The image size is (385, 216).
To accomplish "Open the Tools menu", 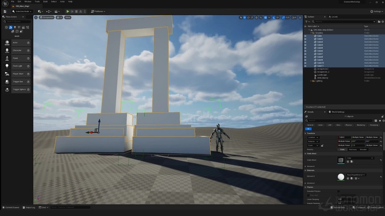I will point(37,2).
